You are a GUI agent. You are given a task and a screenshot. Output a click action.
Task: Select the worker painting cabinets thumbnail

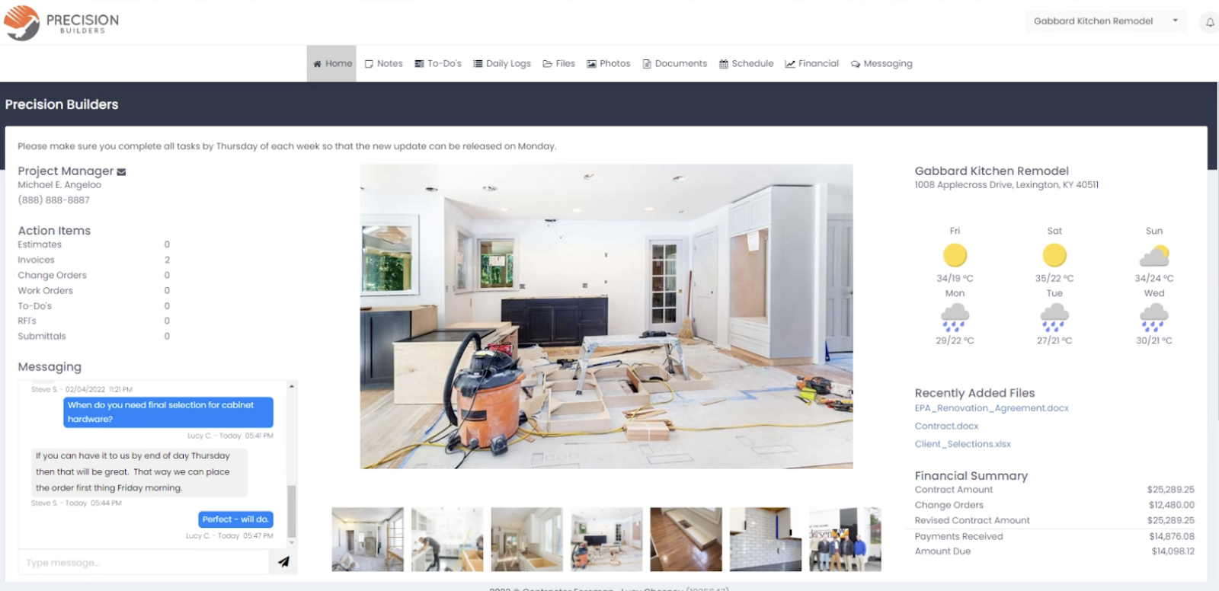pyautogui.click(x=447, y=539)
